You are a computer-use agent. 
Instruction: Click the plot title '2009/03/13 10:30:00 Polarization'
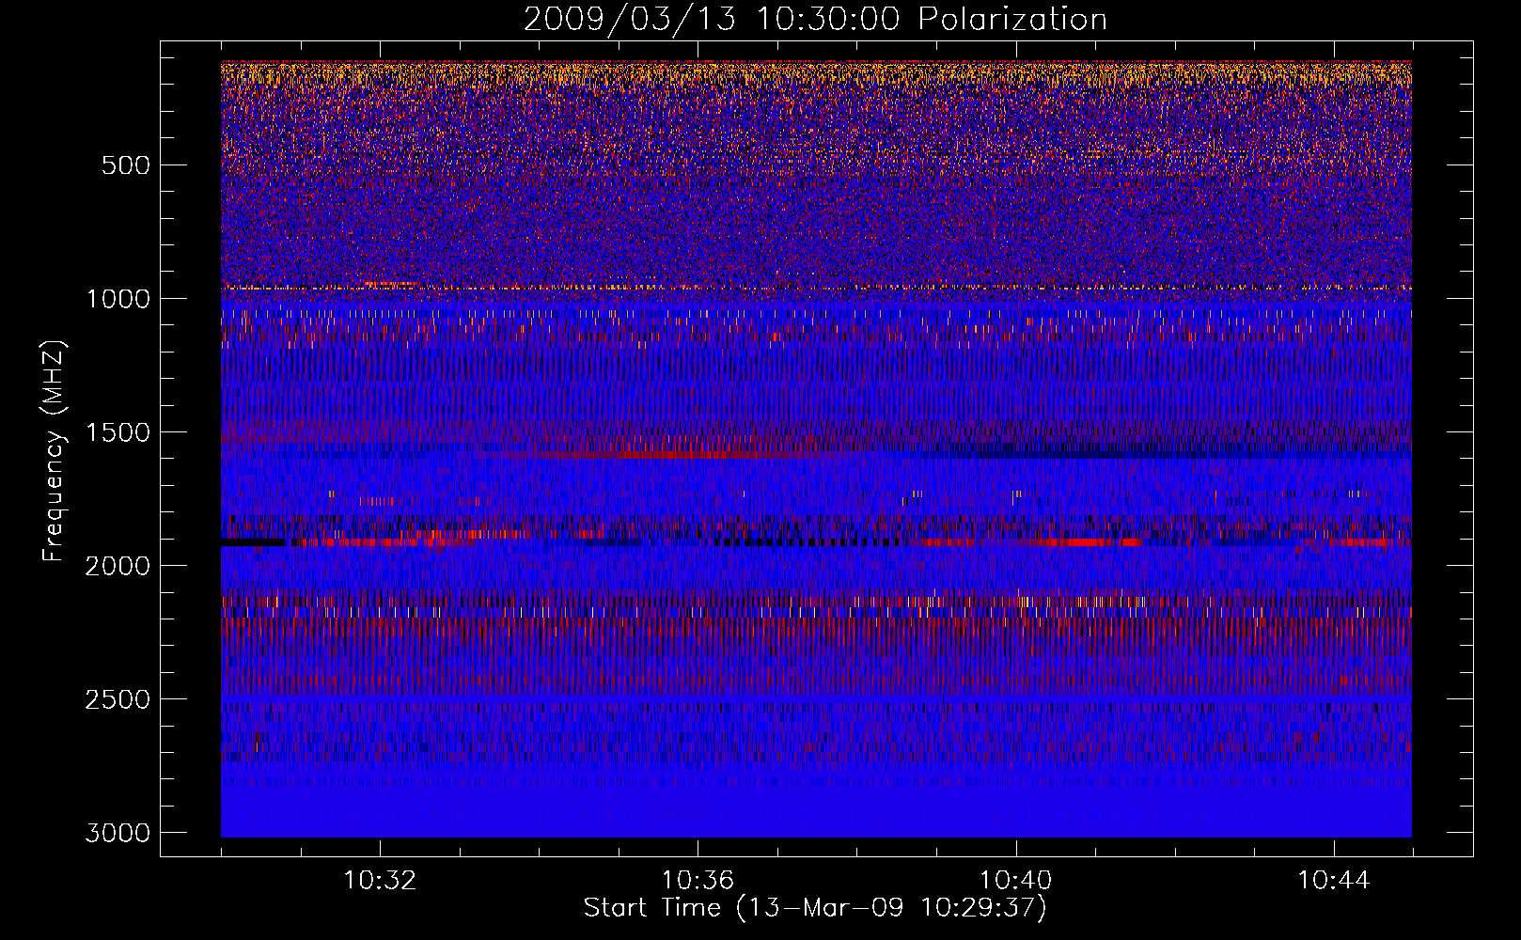click(815, 20)
